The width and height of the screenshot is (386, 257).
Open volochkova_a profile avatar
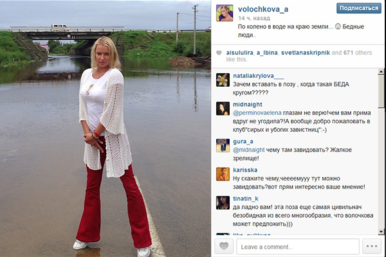click(225, 13)
